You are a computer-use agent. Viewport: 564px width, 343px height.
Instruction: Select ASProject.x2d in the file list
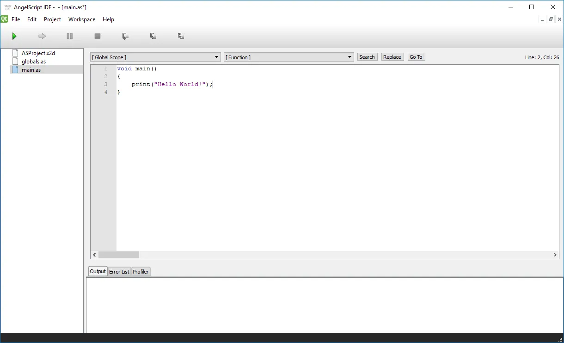tap(38, 53)
